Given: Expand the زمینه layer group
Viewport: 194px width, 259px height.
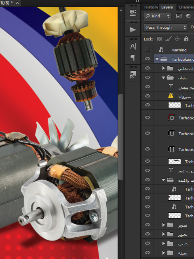Looking at the screenshot, I should [x=163, y=253].
